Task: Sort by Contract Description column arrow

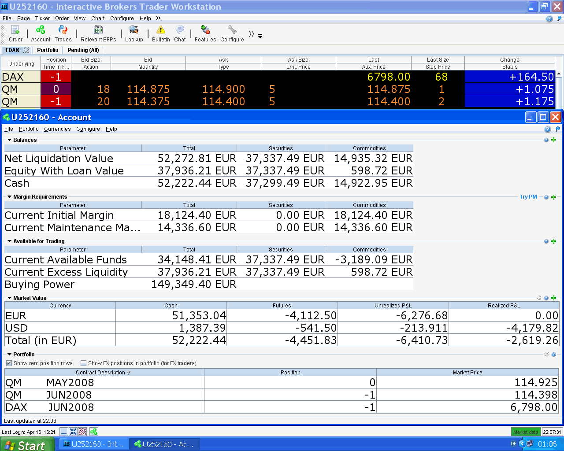Action: (x=129, y=373)
